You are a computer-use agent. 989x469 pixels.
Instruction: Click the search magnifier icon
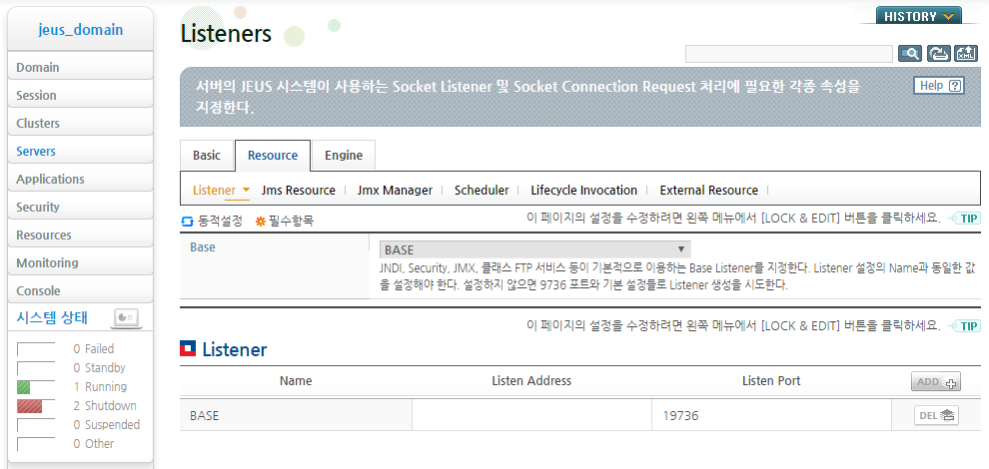(x=910, y=54)
